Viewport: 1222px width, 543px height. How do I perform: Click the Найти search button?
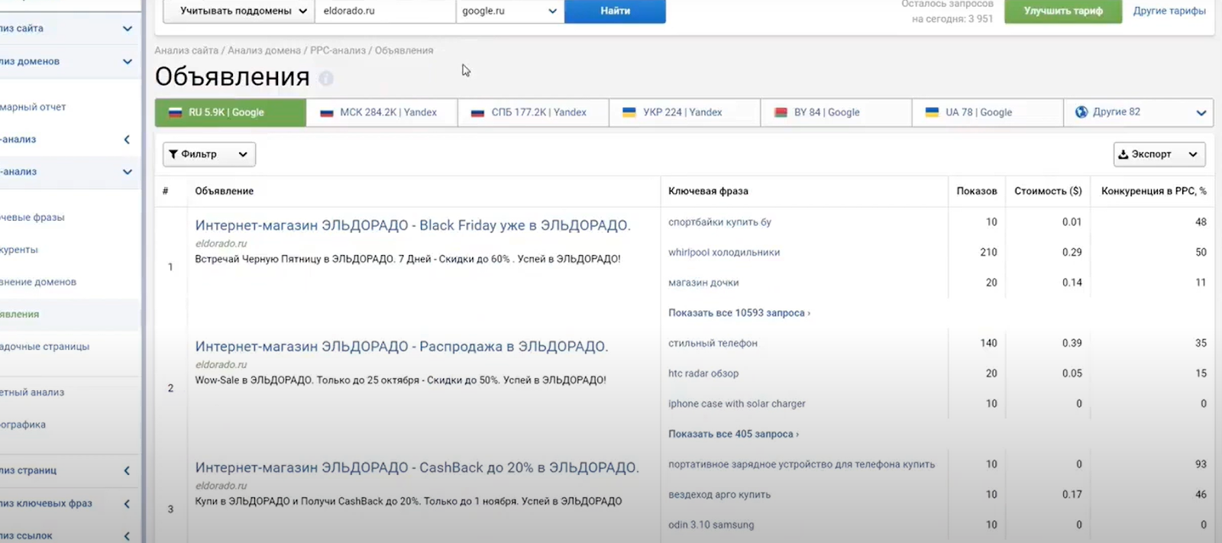[x=615, y=11]
